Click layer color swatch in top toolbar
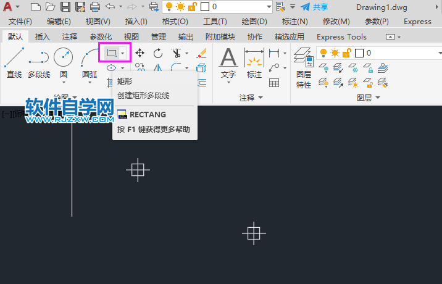Image resolution: width=442 pixels, height=284 pixels. 205,7
